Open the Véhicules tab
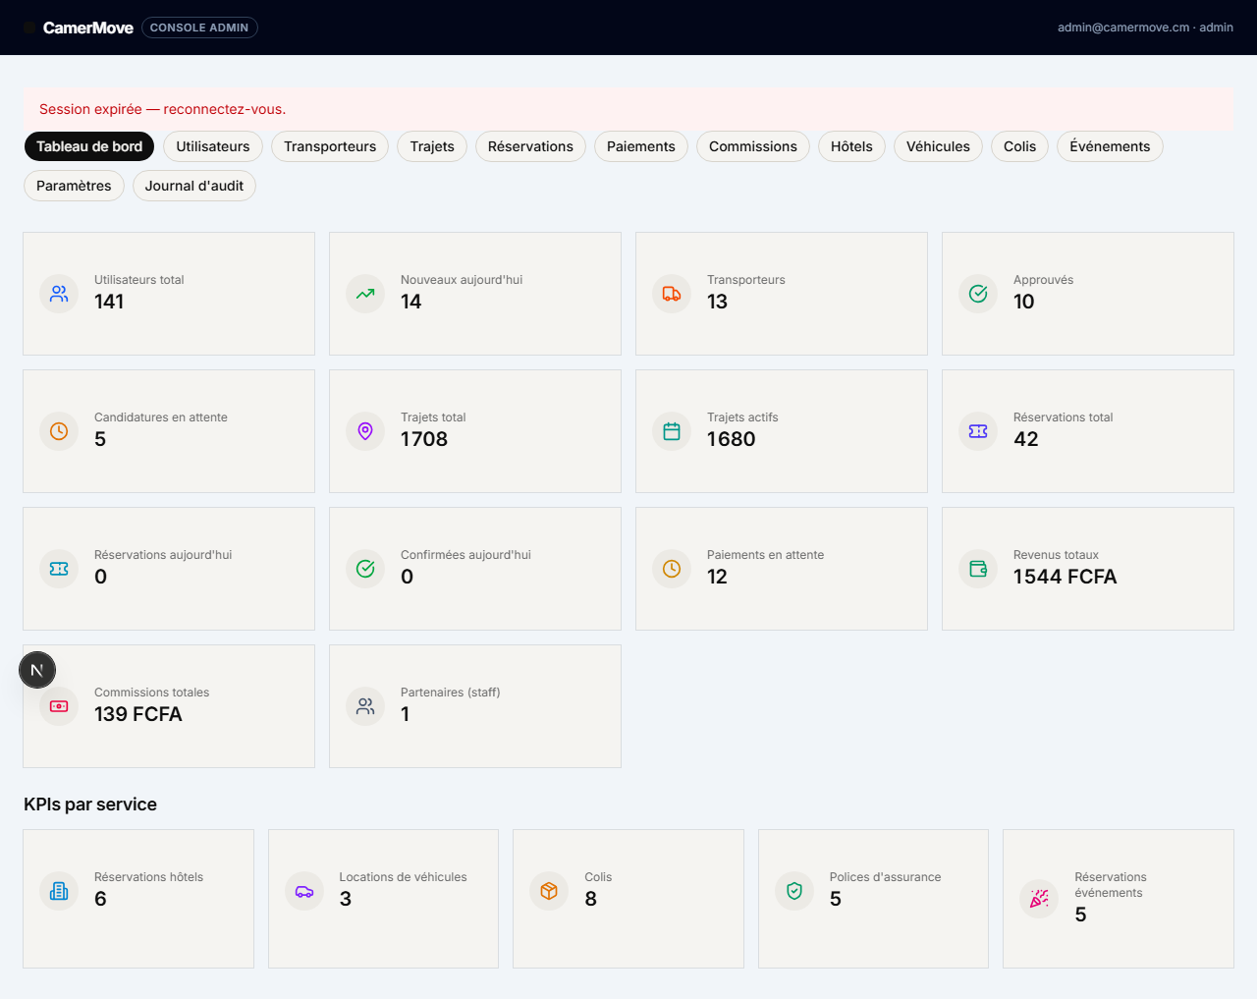This screenshot has width=1257, height=999. tap(938, 146)
